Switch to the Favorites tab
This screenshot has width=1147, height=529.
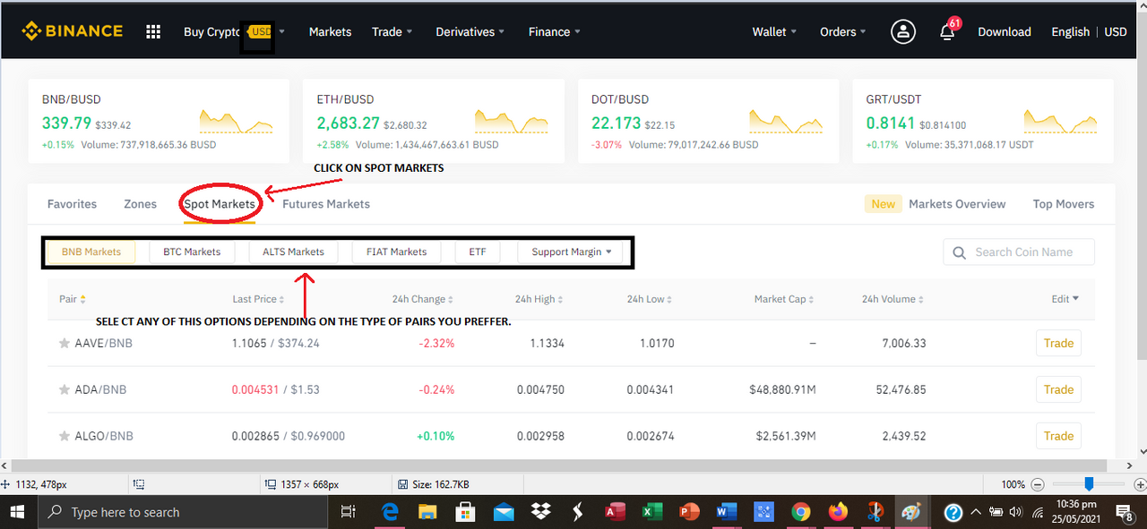point(72,204)
